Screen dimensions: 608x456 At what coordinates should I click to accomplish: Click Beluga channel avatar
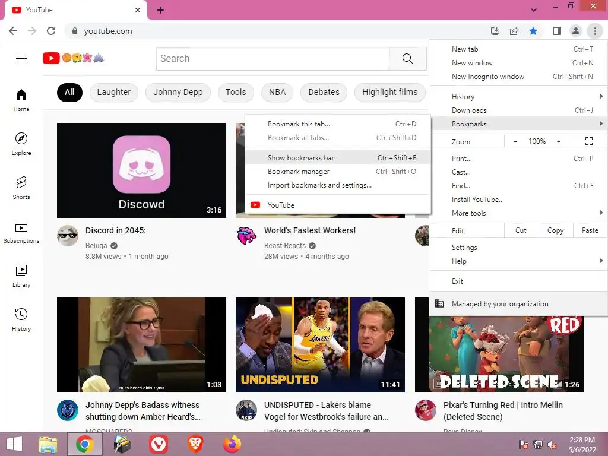pos(68,235)
